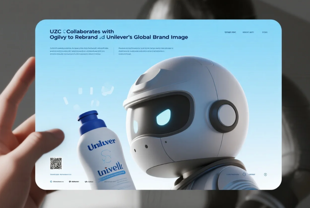Click the second footer icon in bottom-left row
Image resolution: width=310 pixels, height=208 pixels.
(69, 181)
